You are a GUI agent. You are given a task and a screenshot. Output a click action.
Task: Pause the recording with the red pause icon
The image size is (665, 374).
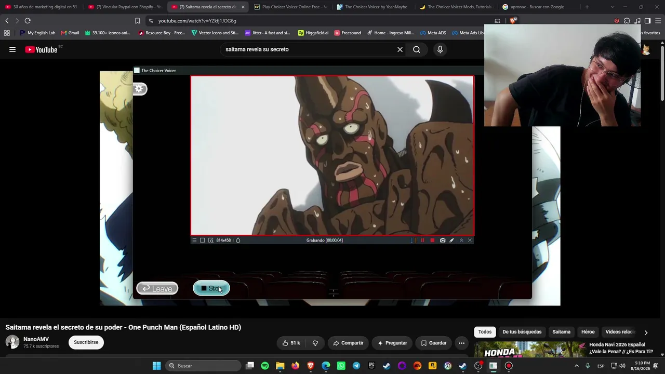pyautogui.click(x=422, y=241)
